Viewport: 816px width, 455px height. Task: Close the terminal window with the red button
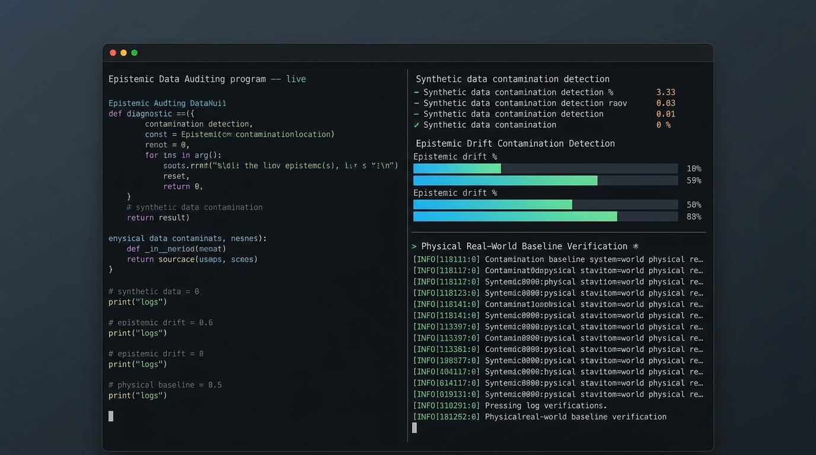pos(113,53)
